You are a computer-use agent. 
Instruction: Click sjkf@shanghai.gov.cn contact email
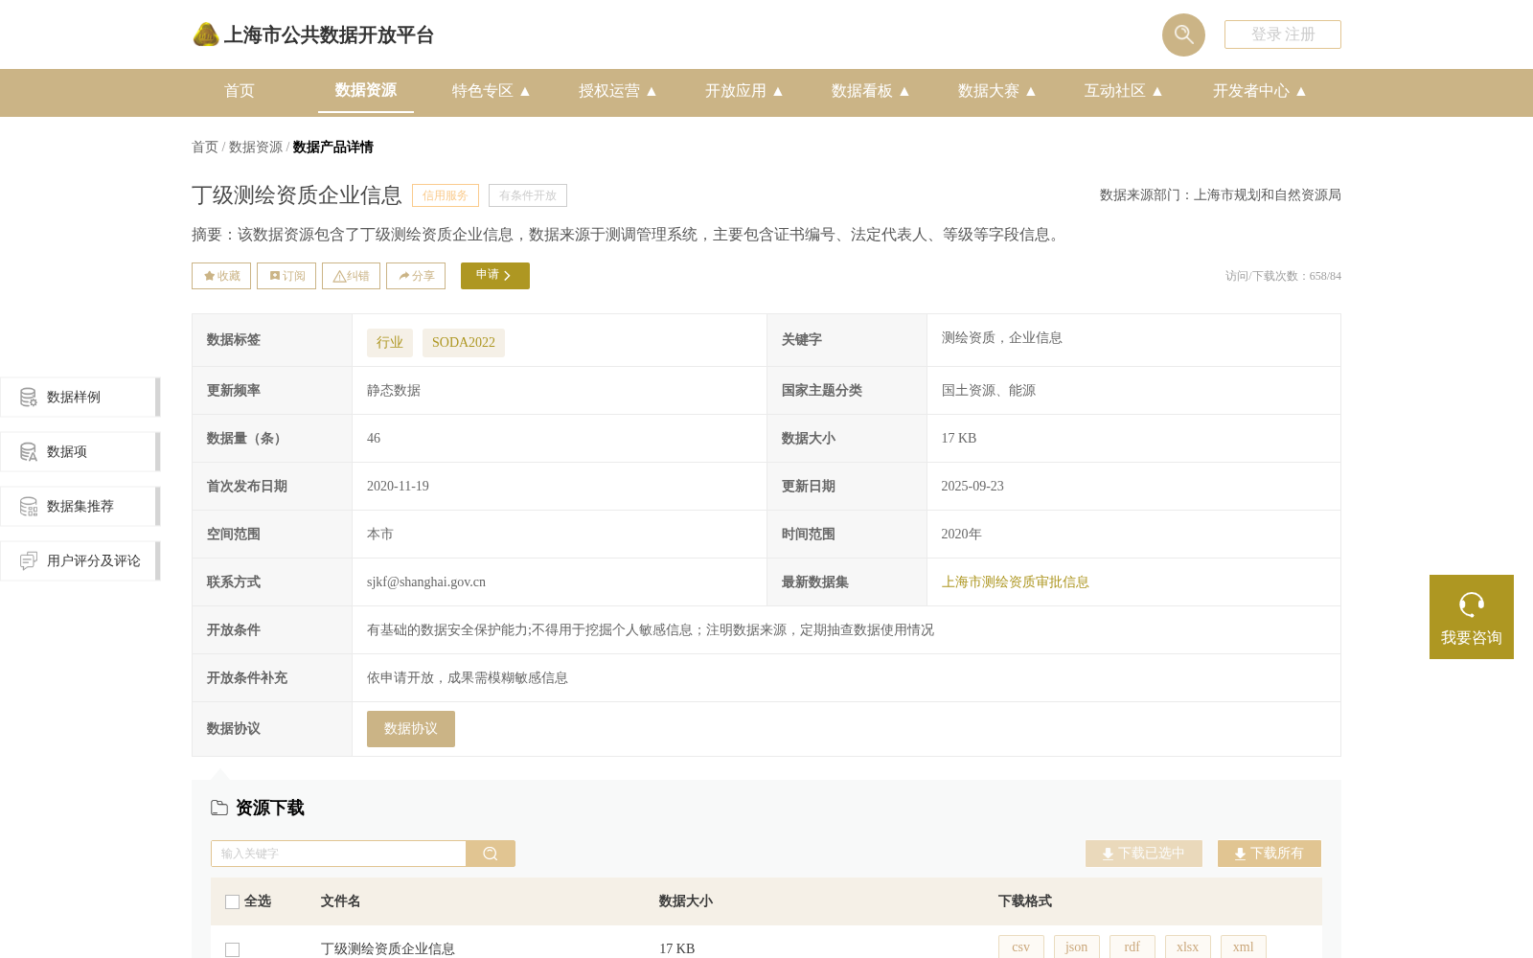click(x=426, y=582)
